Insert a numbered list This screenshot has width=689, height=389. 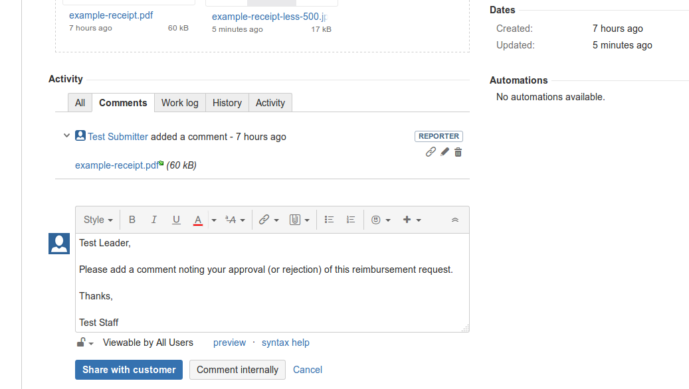[351, 220]
